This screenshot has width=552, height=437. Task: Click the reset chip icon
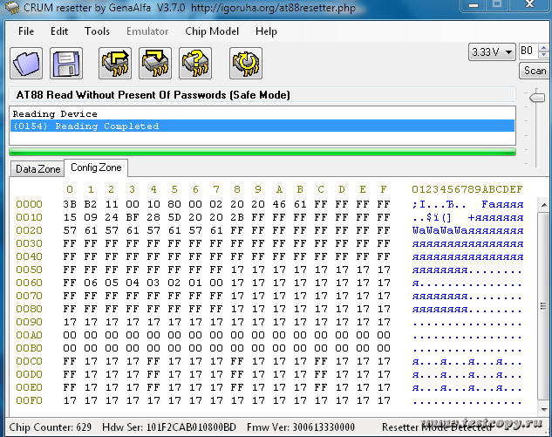[246, 64]
